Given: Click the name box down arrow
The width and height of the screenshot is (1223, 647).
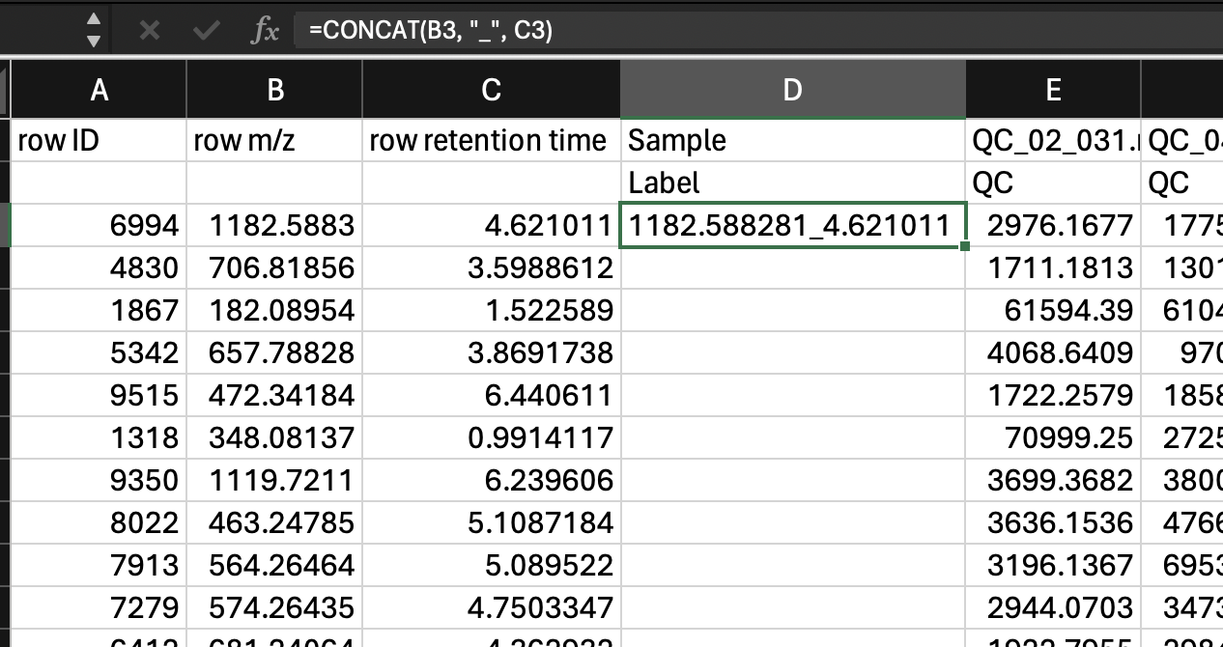Looking at the screenshot, I should pos(93,41).
